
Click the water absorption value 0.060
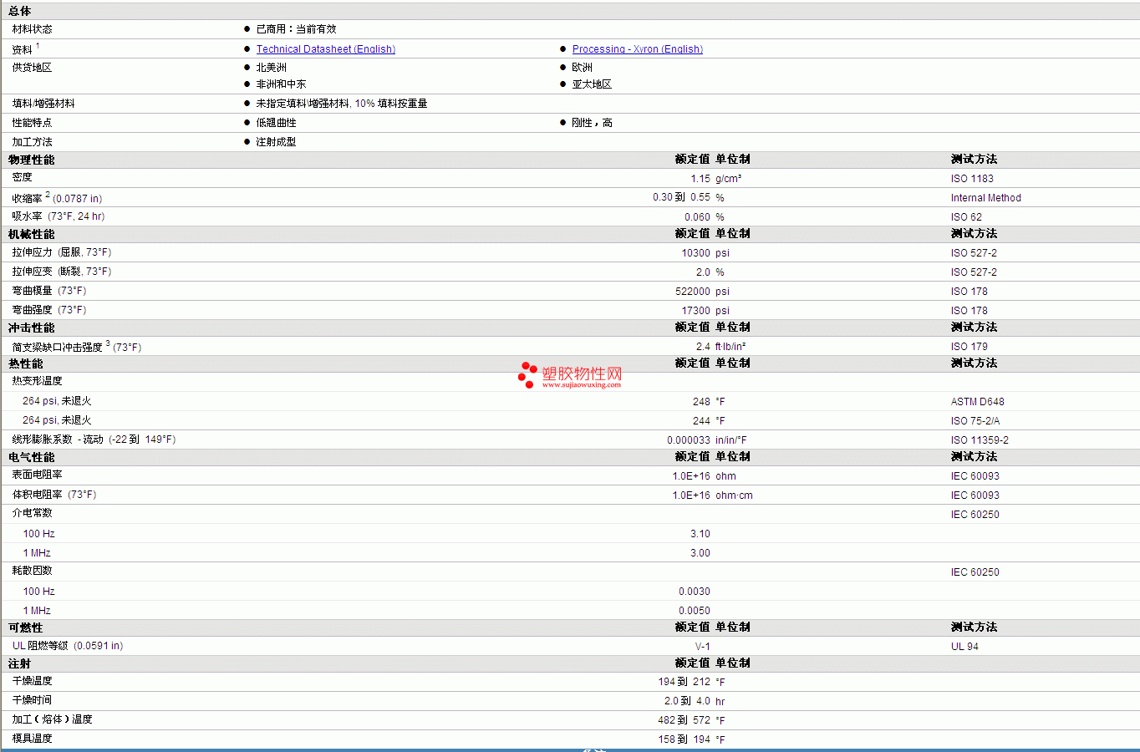coord(698,217)
